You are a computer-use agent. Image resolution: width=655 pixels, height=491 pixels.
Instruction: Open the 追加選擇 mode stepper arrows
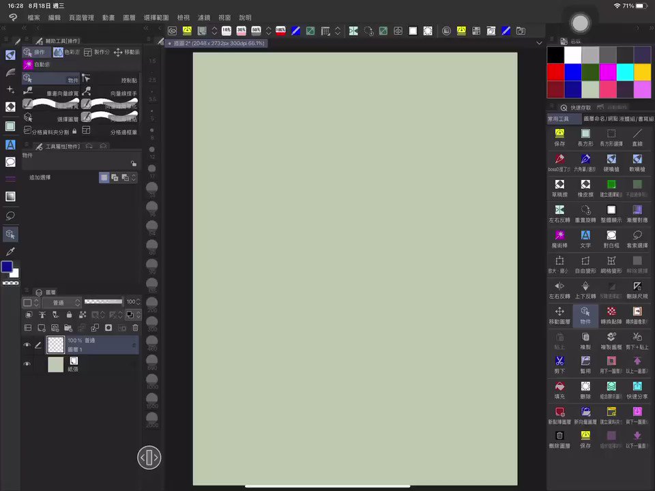click(x=134, y=177)
